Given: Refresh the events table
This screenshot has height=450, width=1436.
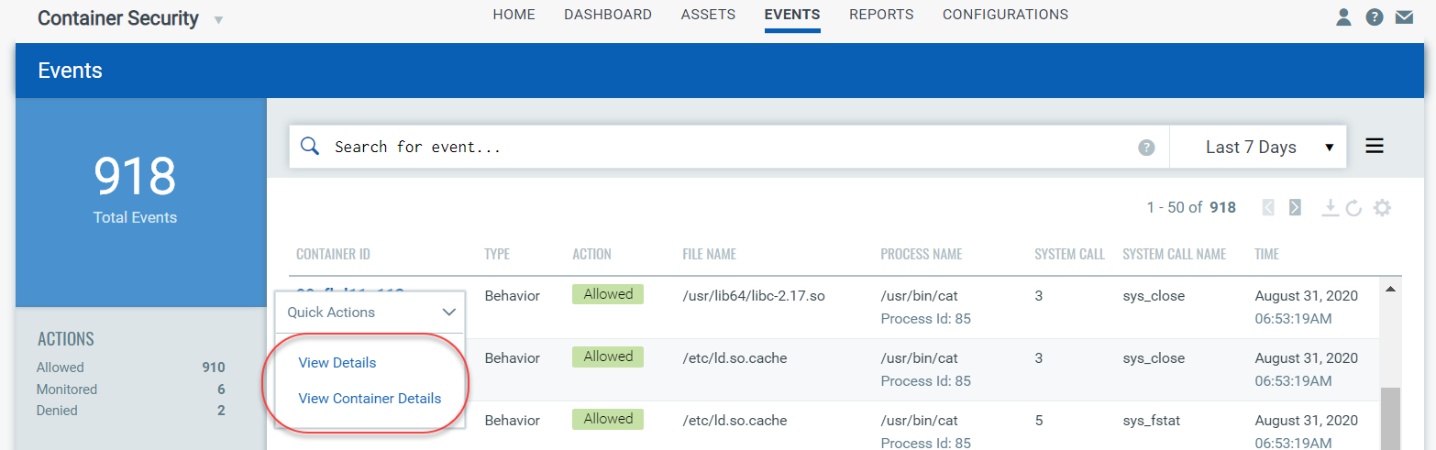Looking at the screenshot, I should point(1353,208).
